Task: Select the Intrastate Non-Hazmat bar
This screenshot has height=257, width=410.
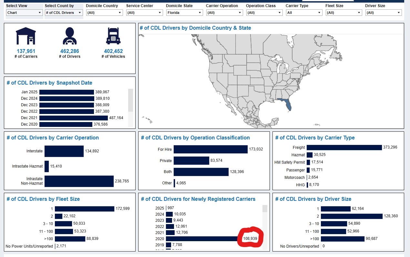Action: (79, 181)
